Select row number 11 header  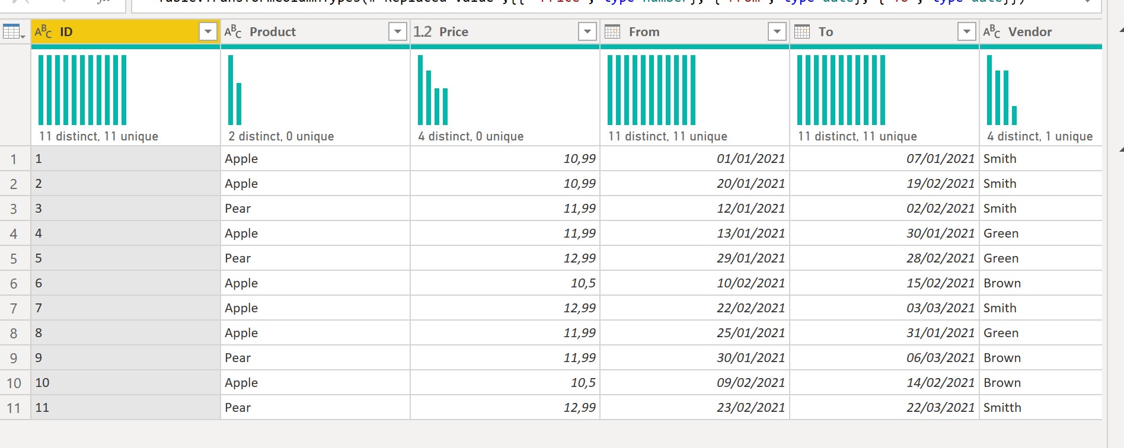tap(15, 408)
